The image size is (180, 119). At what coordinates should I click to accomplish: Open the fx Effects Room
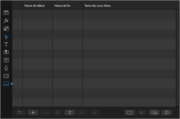[x=6, y=21]
